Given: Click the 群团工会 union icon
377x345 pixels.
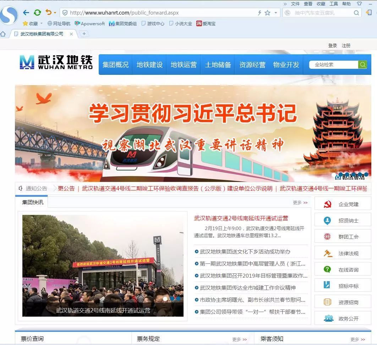Looking at the screenshot, I should click(x=327, y=236).
